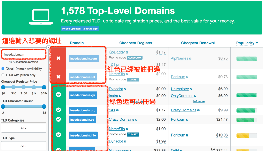
Task: Expand the +1 more renewal link
Action: click(199, 101)
